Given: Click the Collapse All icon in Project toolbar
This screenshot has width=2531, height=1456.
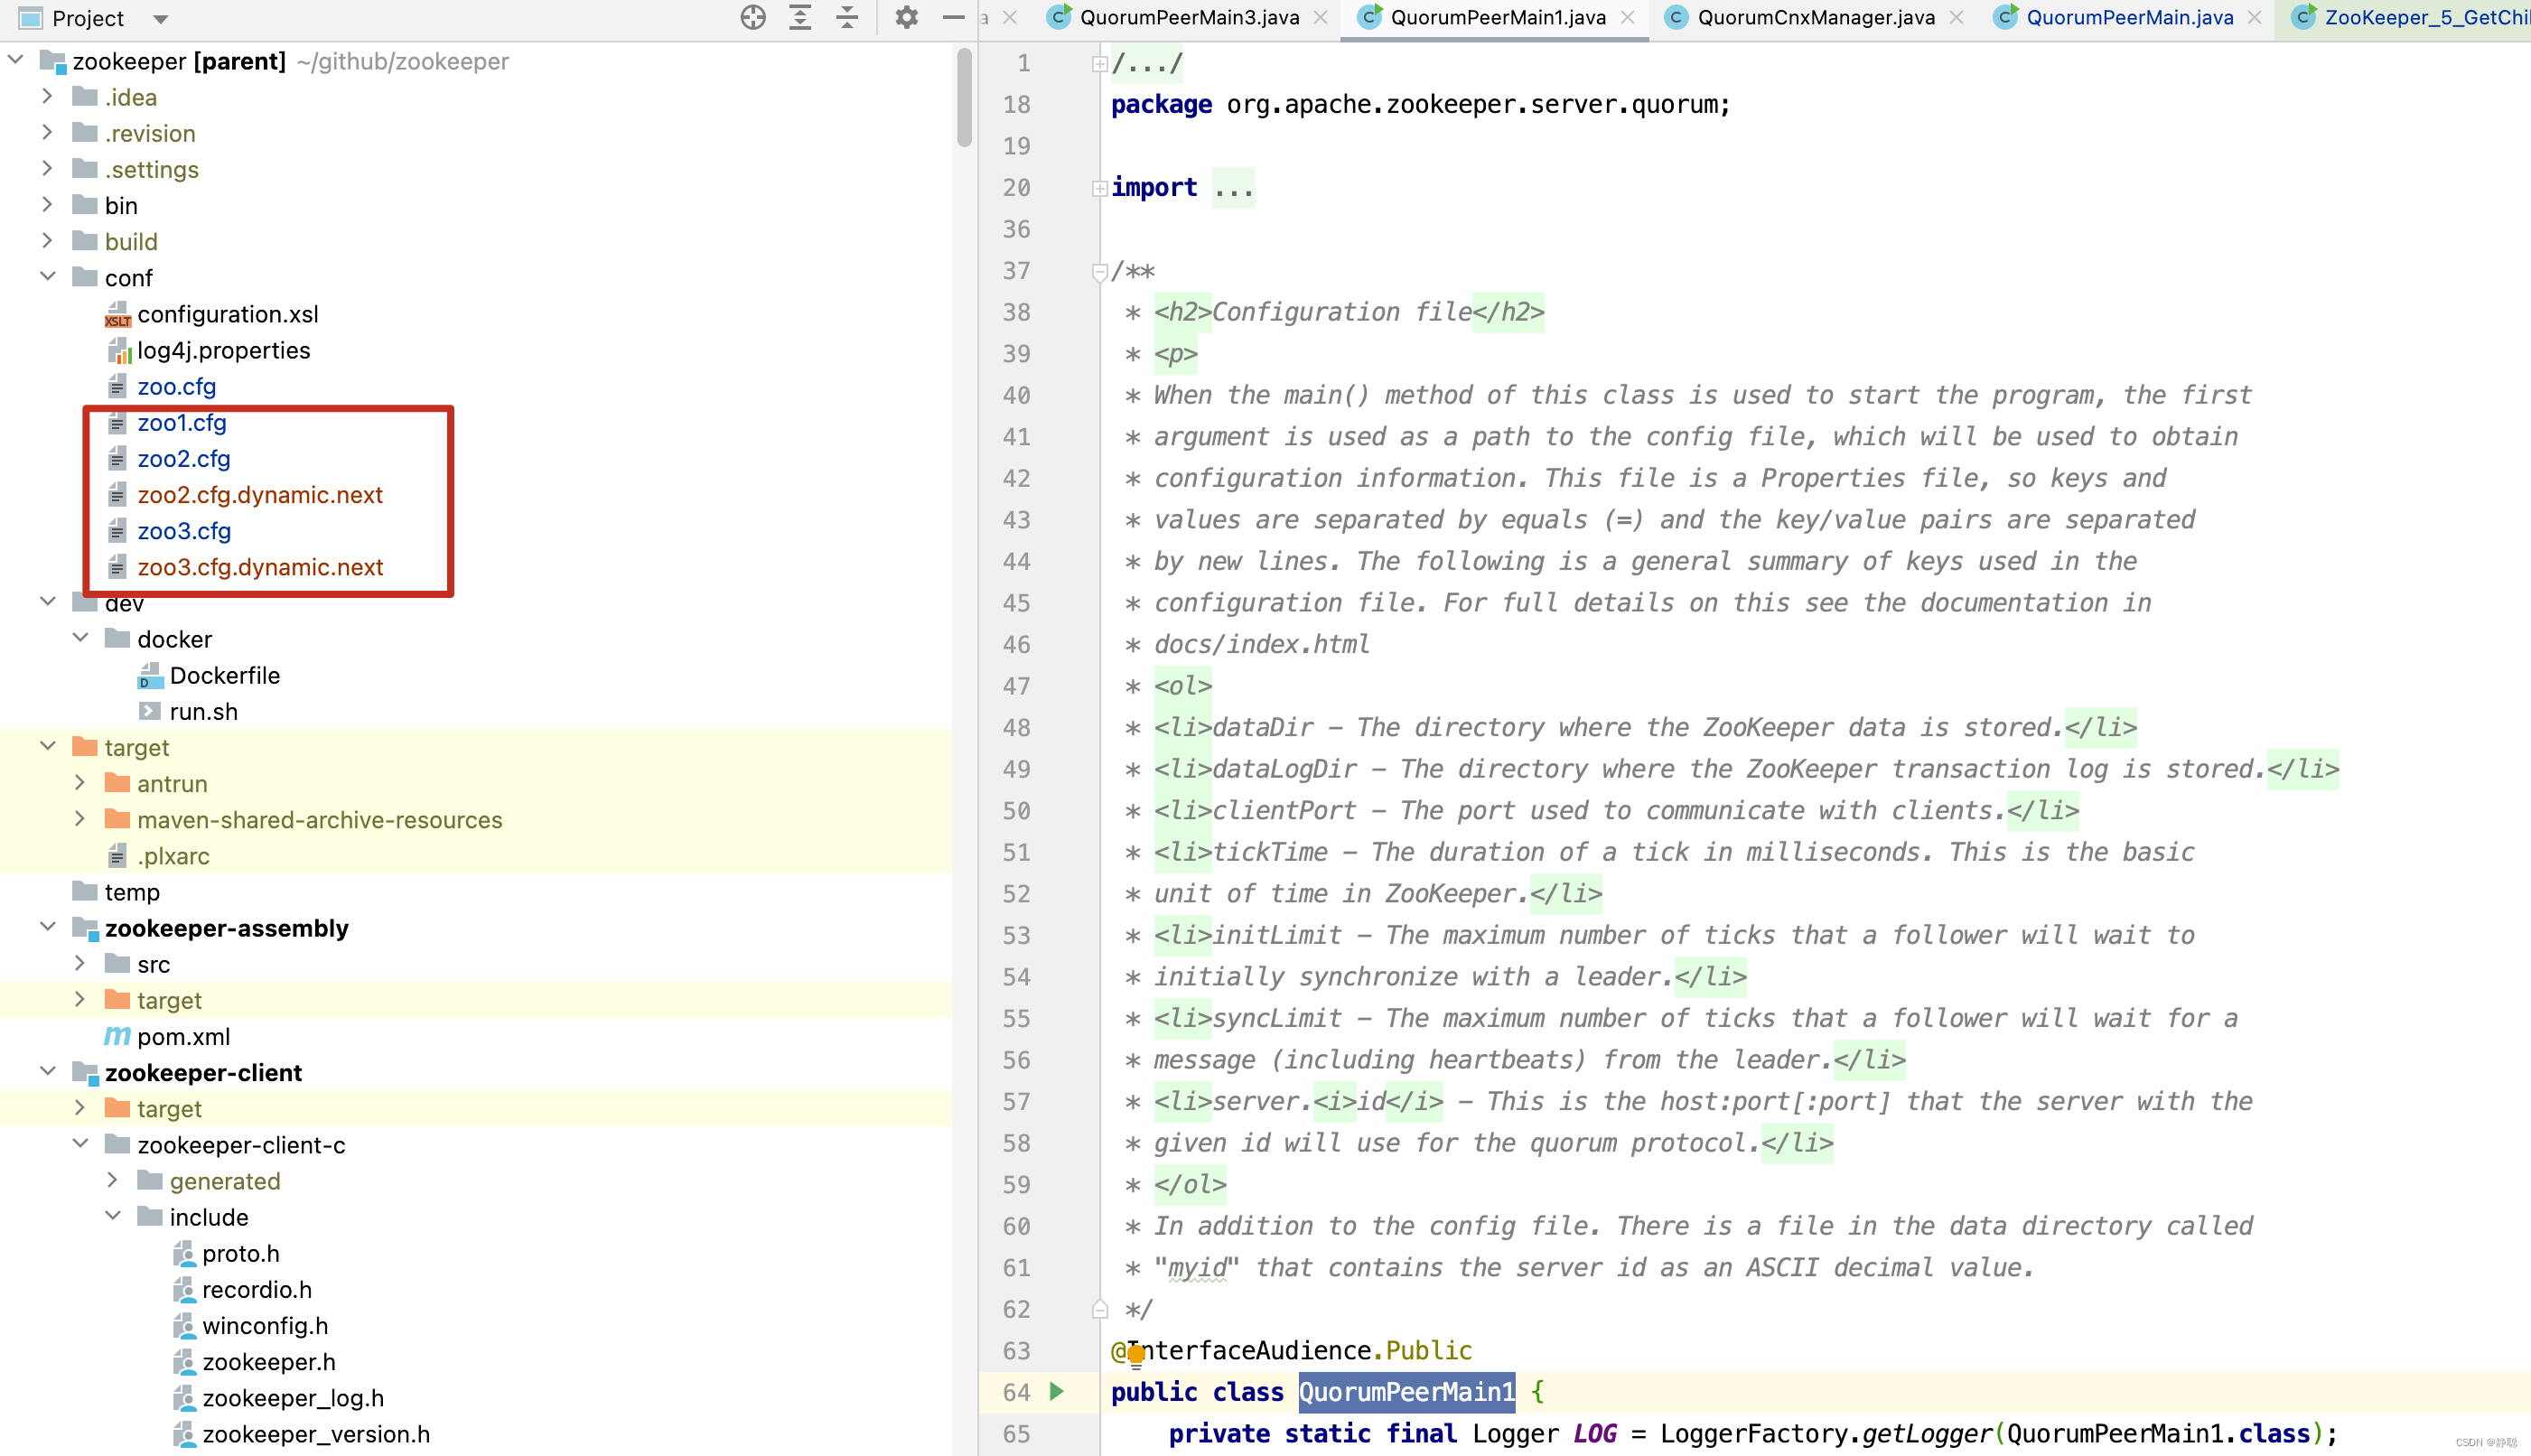Looking at the screenshot, I should [847, 17].
